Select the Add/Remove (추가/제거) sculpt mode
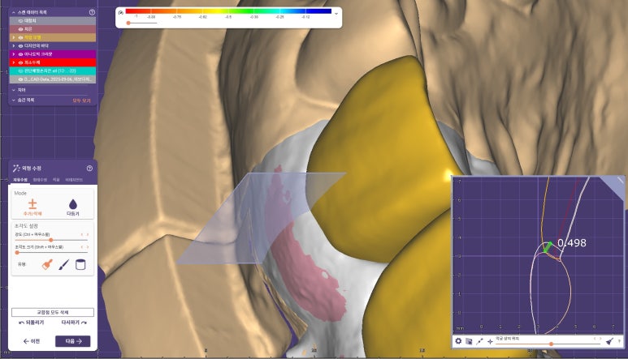This screenshot has width=628, height=359. (x=32, y=207)
